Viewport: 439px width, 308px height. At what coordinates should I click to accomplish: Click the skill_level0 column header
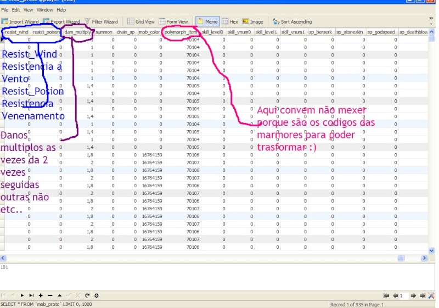[x=213, y=32]
